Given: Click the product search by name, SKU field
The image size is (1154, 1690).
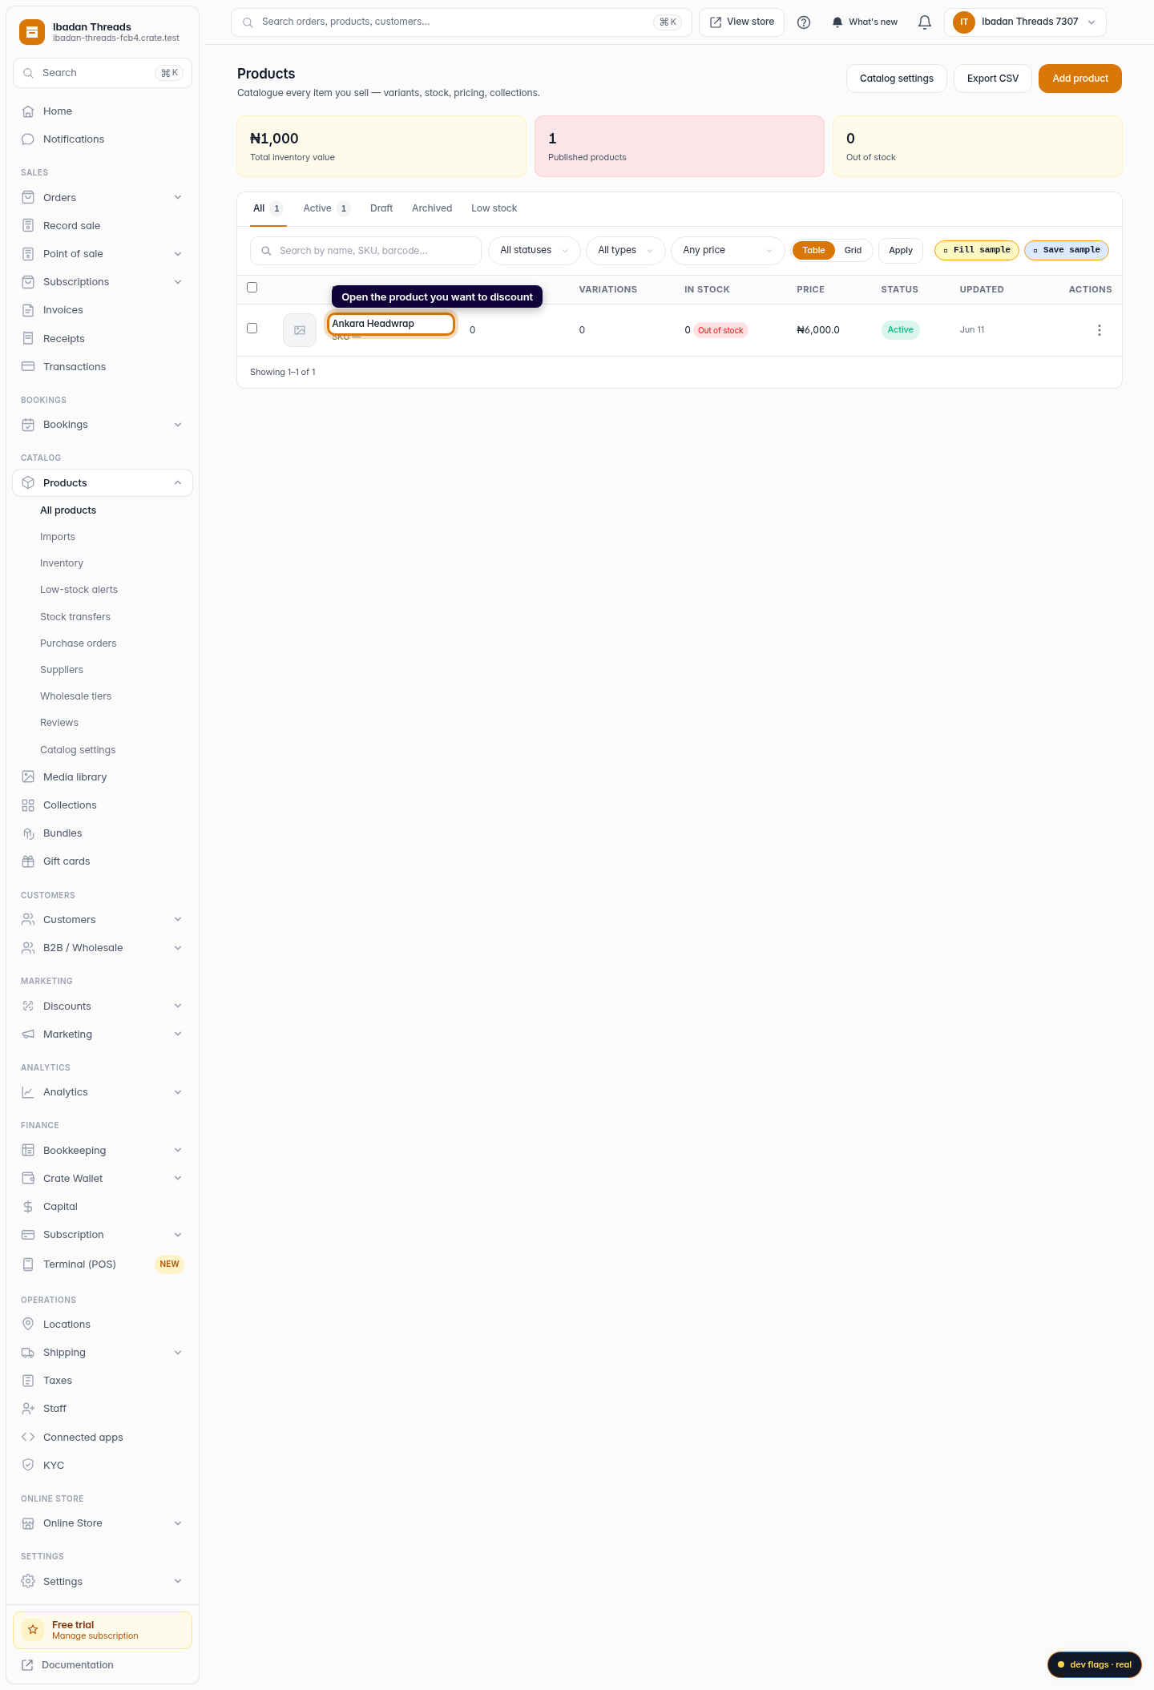Looking at the screenshot, I should [x=365, y=251].
